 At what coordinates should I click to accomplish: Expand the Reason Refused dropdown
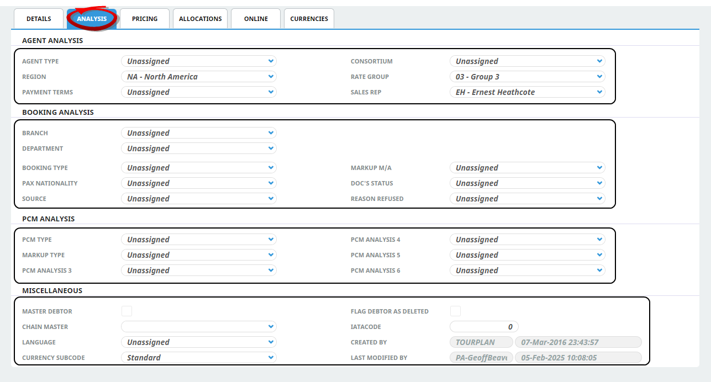[527, 198]
